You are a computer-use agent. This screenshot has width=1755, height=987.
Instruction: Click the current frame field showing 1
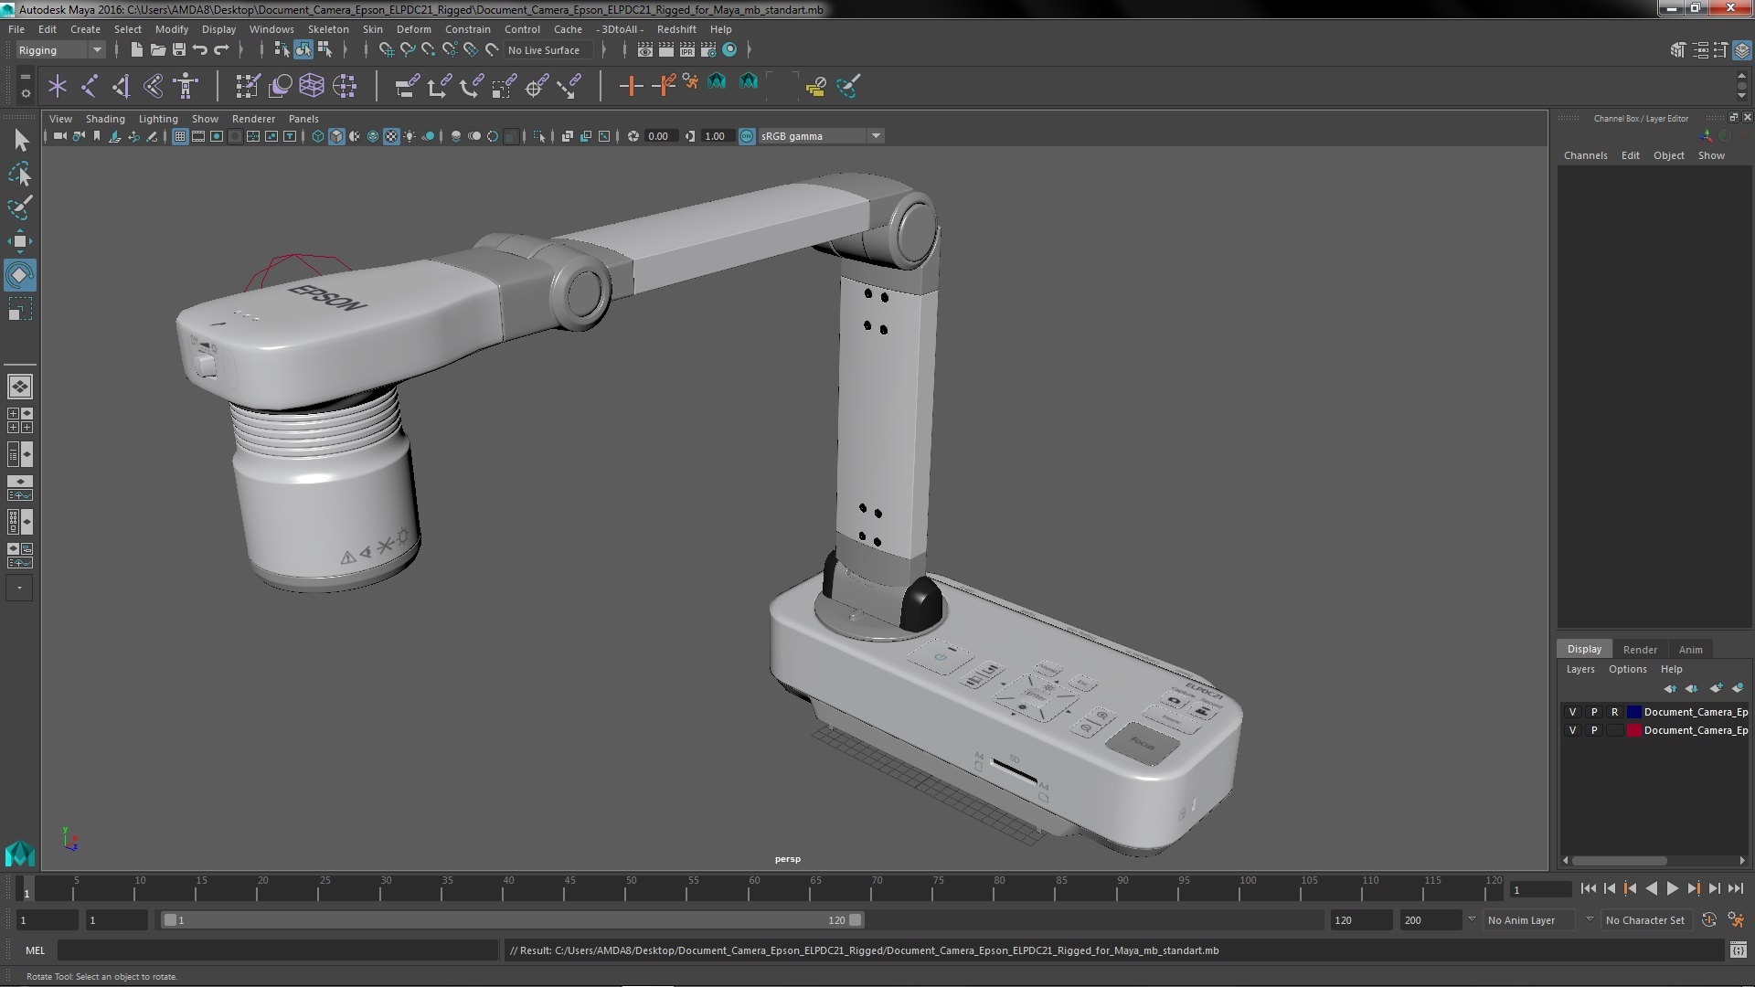(x=1540, y=889)
